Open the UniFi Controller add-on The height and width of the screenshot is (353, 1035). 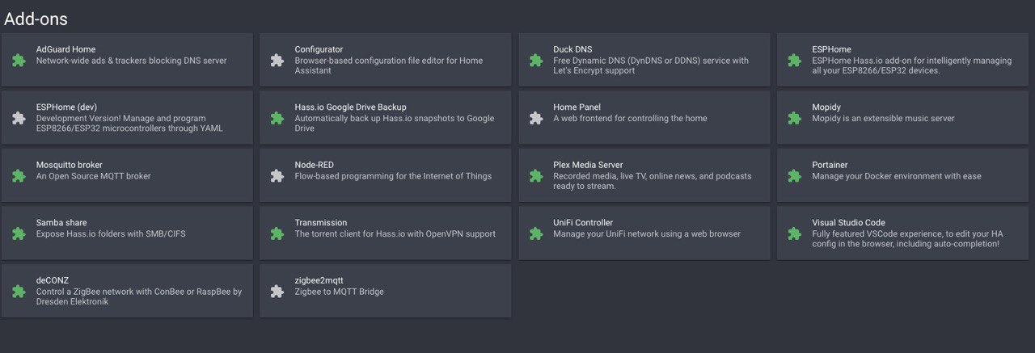[x=644, y=233]
